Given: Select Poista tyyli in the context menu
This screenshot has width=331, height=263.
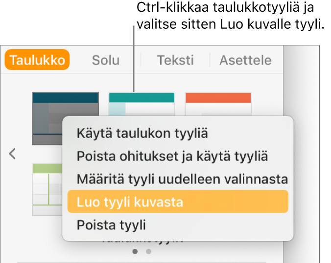Looking at the screenshot, I should click(x=111, y=225).
